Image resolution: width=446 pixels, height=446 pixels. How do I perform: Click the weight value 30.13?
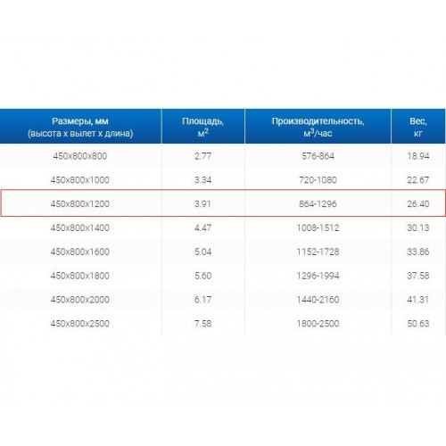(418, 227)
